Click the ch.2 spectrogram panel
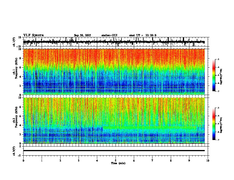Image resolution: width=234 pixels, height=180 pixels. coord(114,121)
